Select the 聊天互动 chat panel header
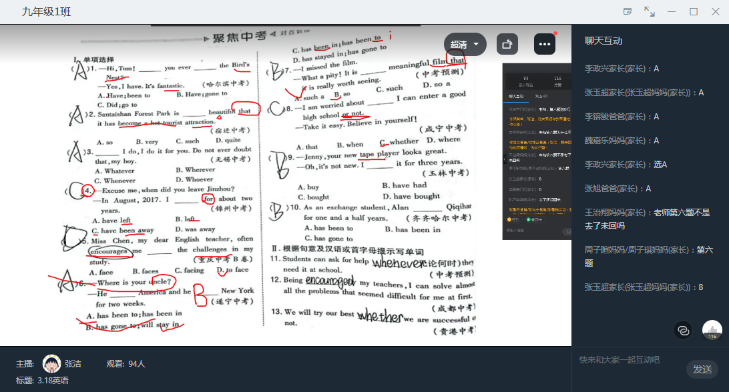729x392 pixels. tap(603, 41)
